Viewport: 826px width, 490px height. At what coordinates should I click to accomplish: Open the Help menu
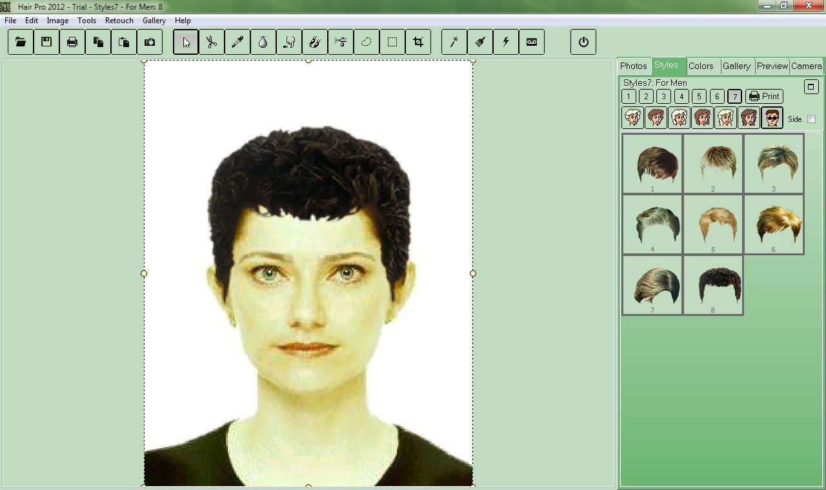tap(183, 21)
